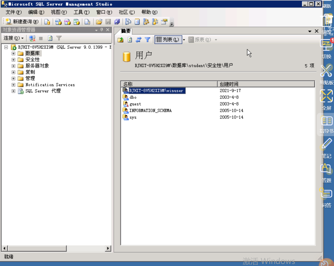Open the 社区 (Community) menu
This screenshot has height=266, width=334.
point(127,12)
